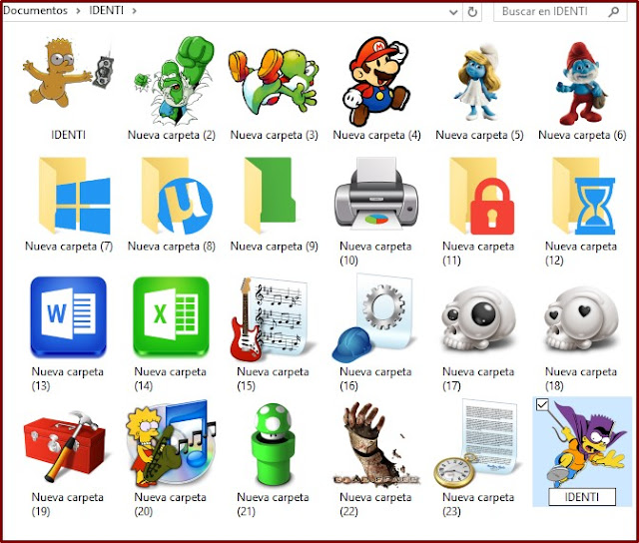The width and height of the screenshot is (639, 543).
Task: Select the skull with heart eyes icon
Action: pyautogui.click(x=581, y=319)
